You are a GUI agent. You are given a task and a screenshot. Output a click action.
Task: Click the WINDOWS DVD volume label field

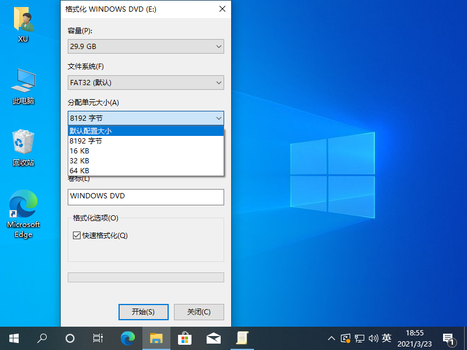(145, 197)
